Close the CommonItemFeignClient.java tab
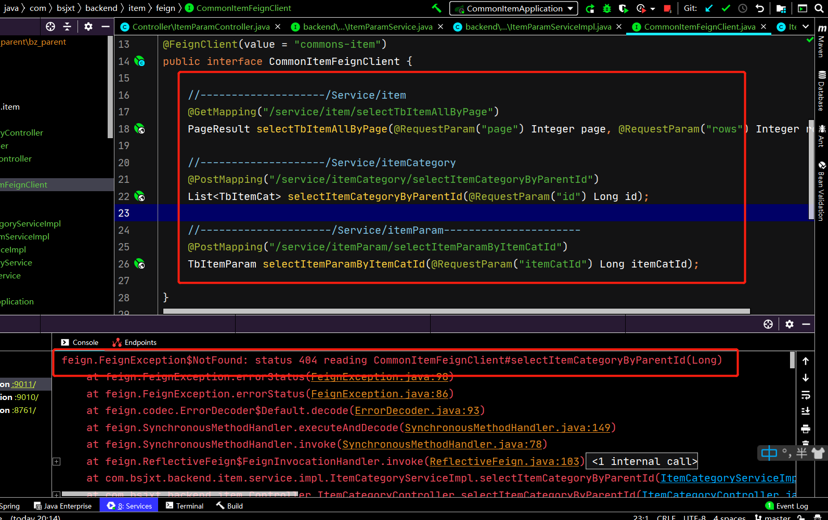 764,26
